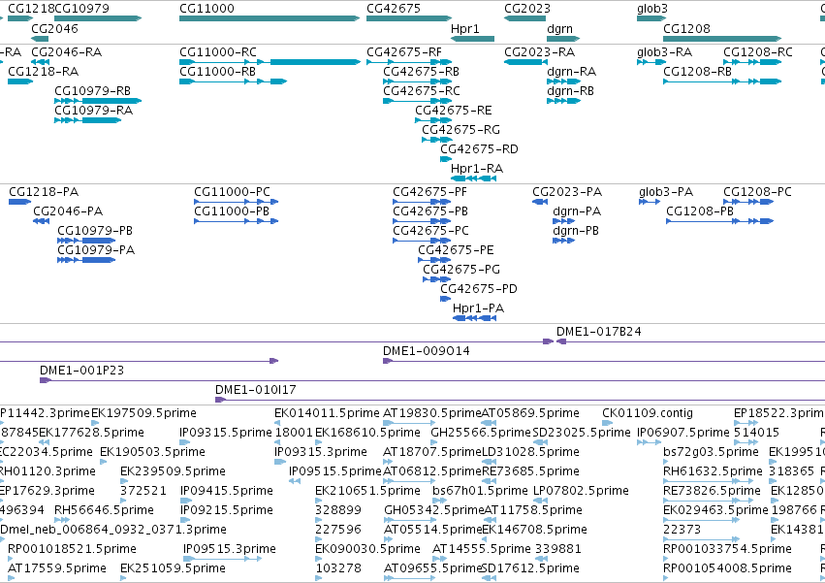Screen dimensions: 825x583
Task: Click the dgrn-PB protein label
Action: coord(576,231)
